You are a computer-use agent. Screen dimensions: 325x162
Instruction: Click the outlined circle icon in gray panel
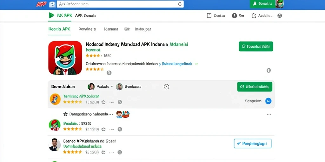(166, 87)
